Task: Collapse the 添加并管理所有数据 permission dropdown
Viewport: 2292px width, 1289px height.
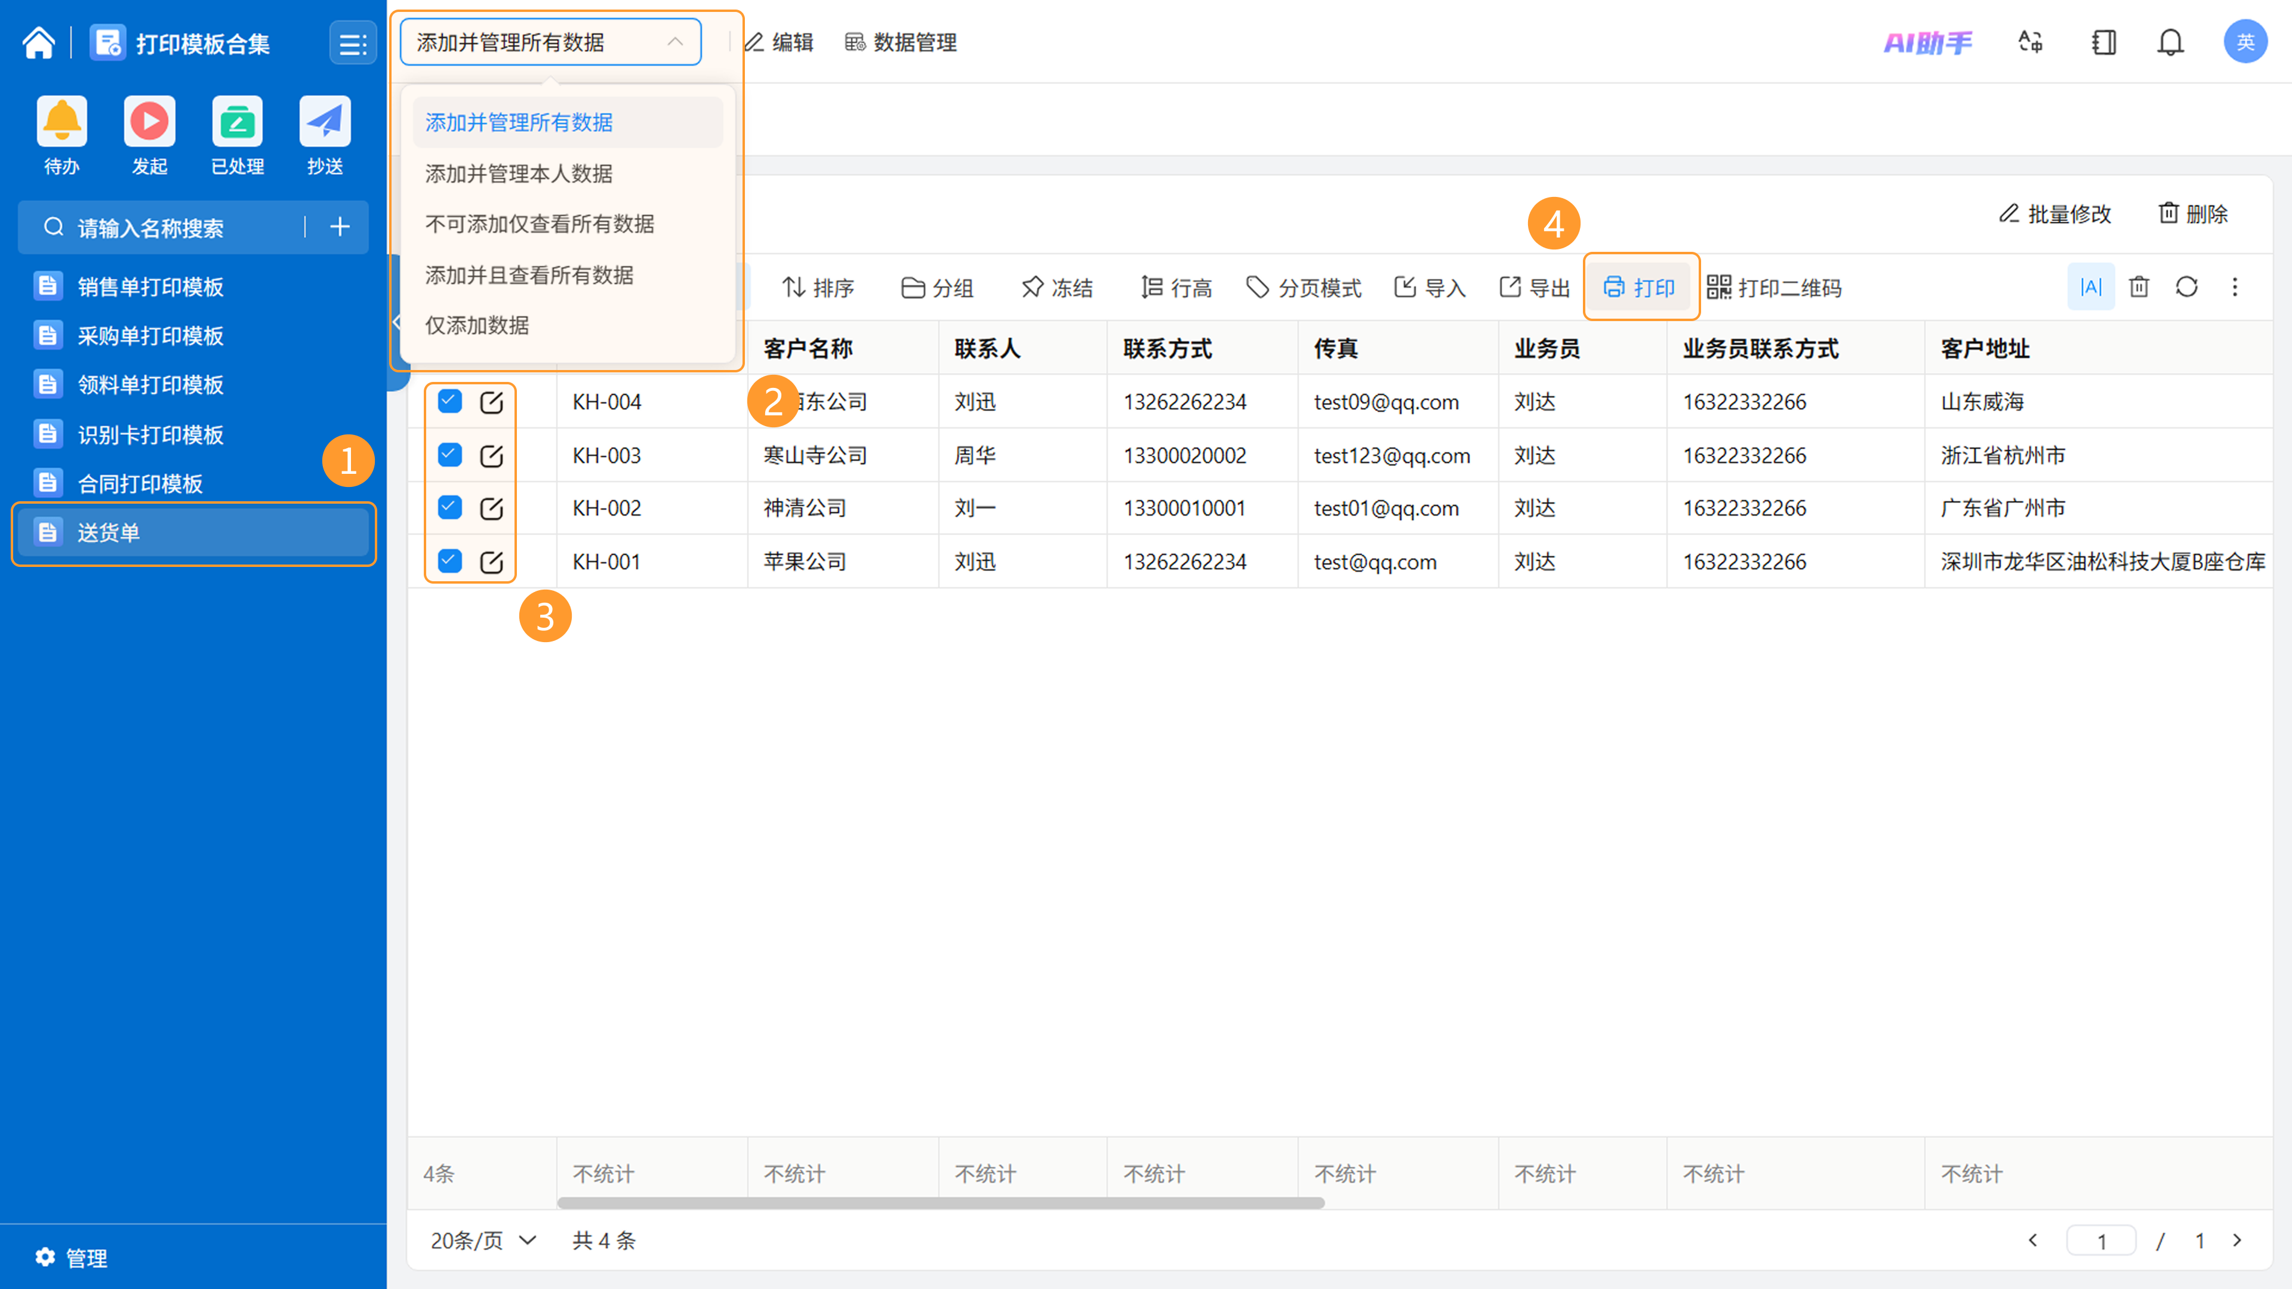Action: pyautogui.click(x=551, y=42)
